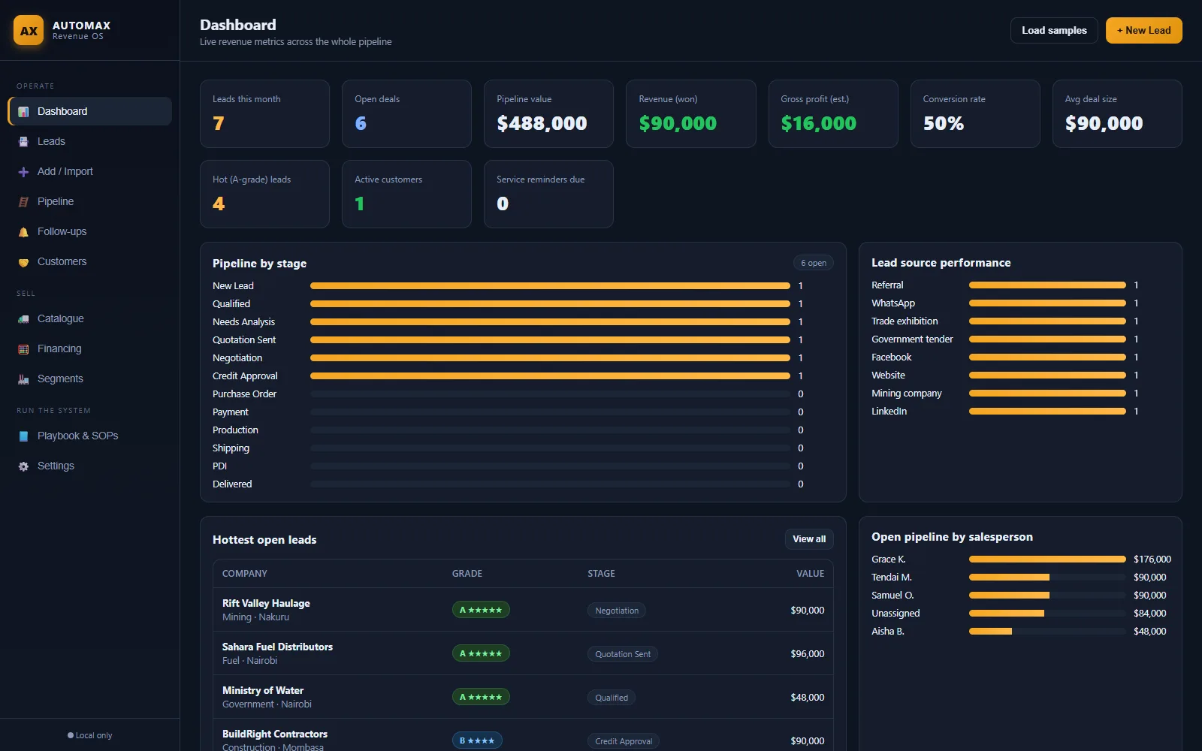Viewport: 1202px width, 751px height.
Task: Click the Government tender source label
Action: coord(912,339)
